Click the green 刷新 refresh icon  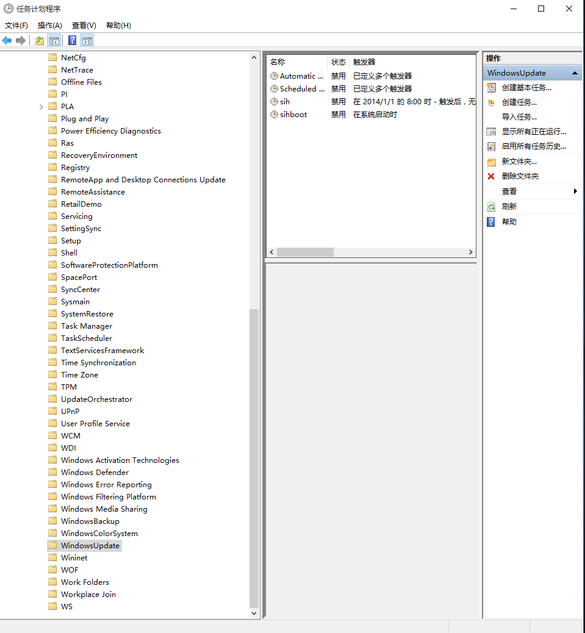(491, 207)
